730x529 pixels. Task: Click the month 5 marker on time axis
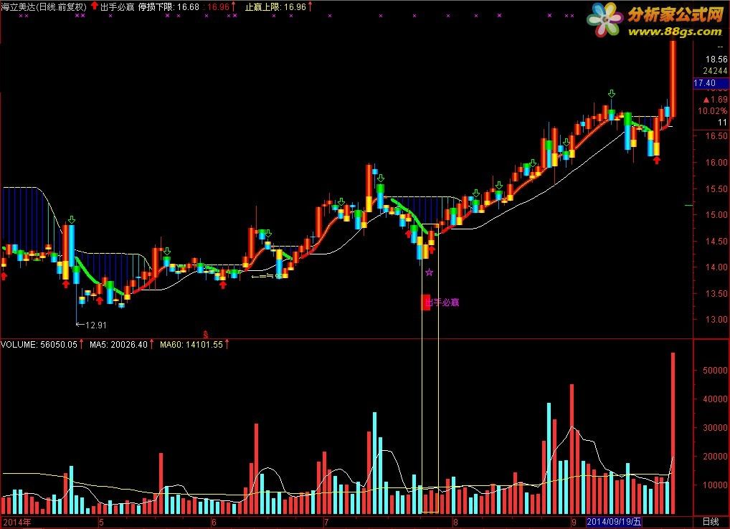click(101, 523)
